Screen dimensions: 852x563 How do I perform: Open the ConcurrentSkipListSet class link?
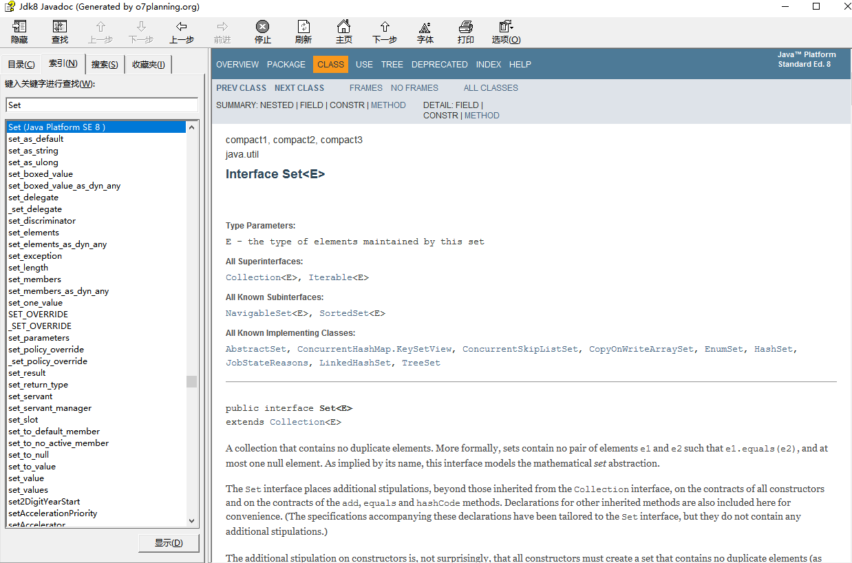coord(520,349)
